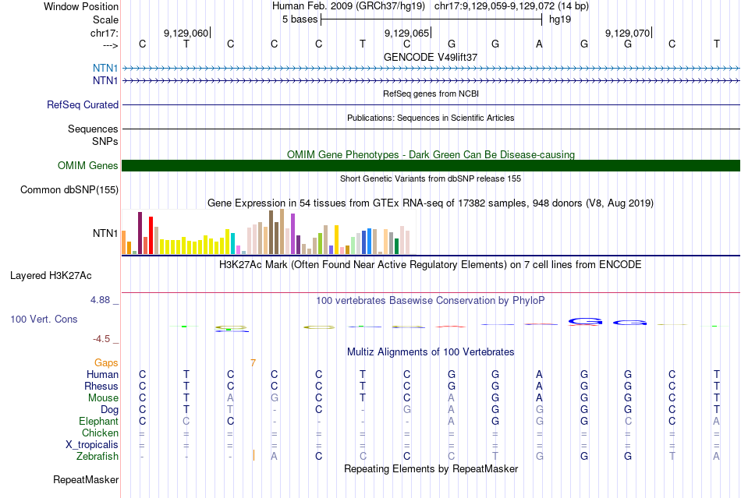Click the 4.88 upper PhyloP scale value

click(100, 300)
